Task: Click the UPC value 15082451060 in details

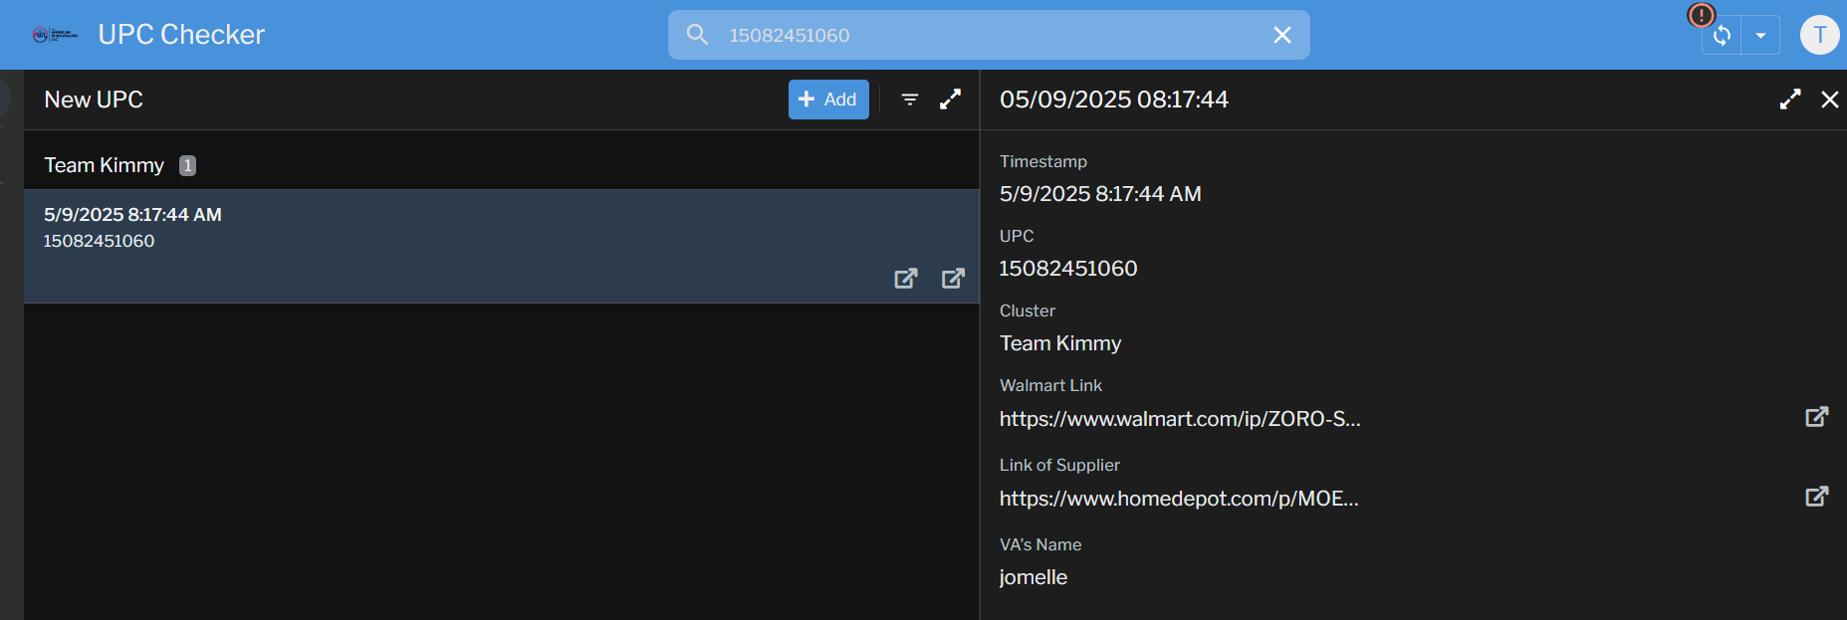Action: 1068,269
